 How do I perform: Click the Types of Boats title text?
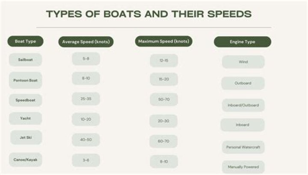[x=148, y=14]
